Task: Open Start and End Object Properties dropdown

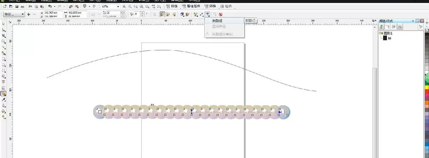Action: click(x=202, y=14)
